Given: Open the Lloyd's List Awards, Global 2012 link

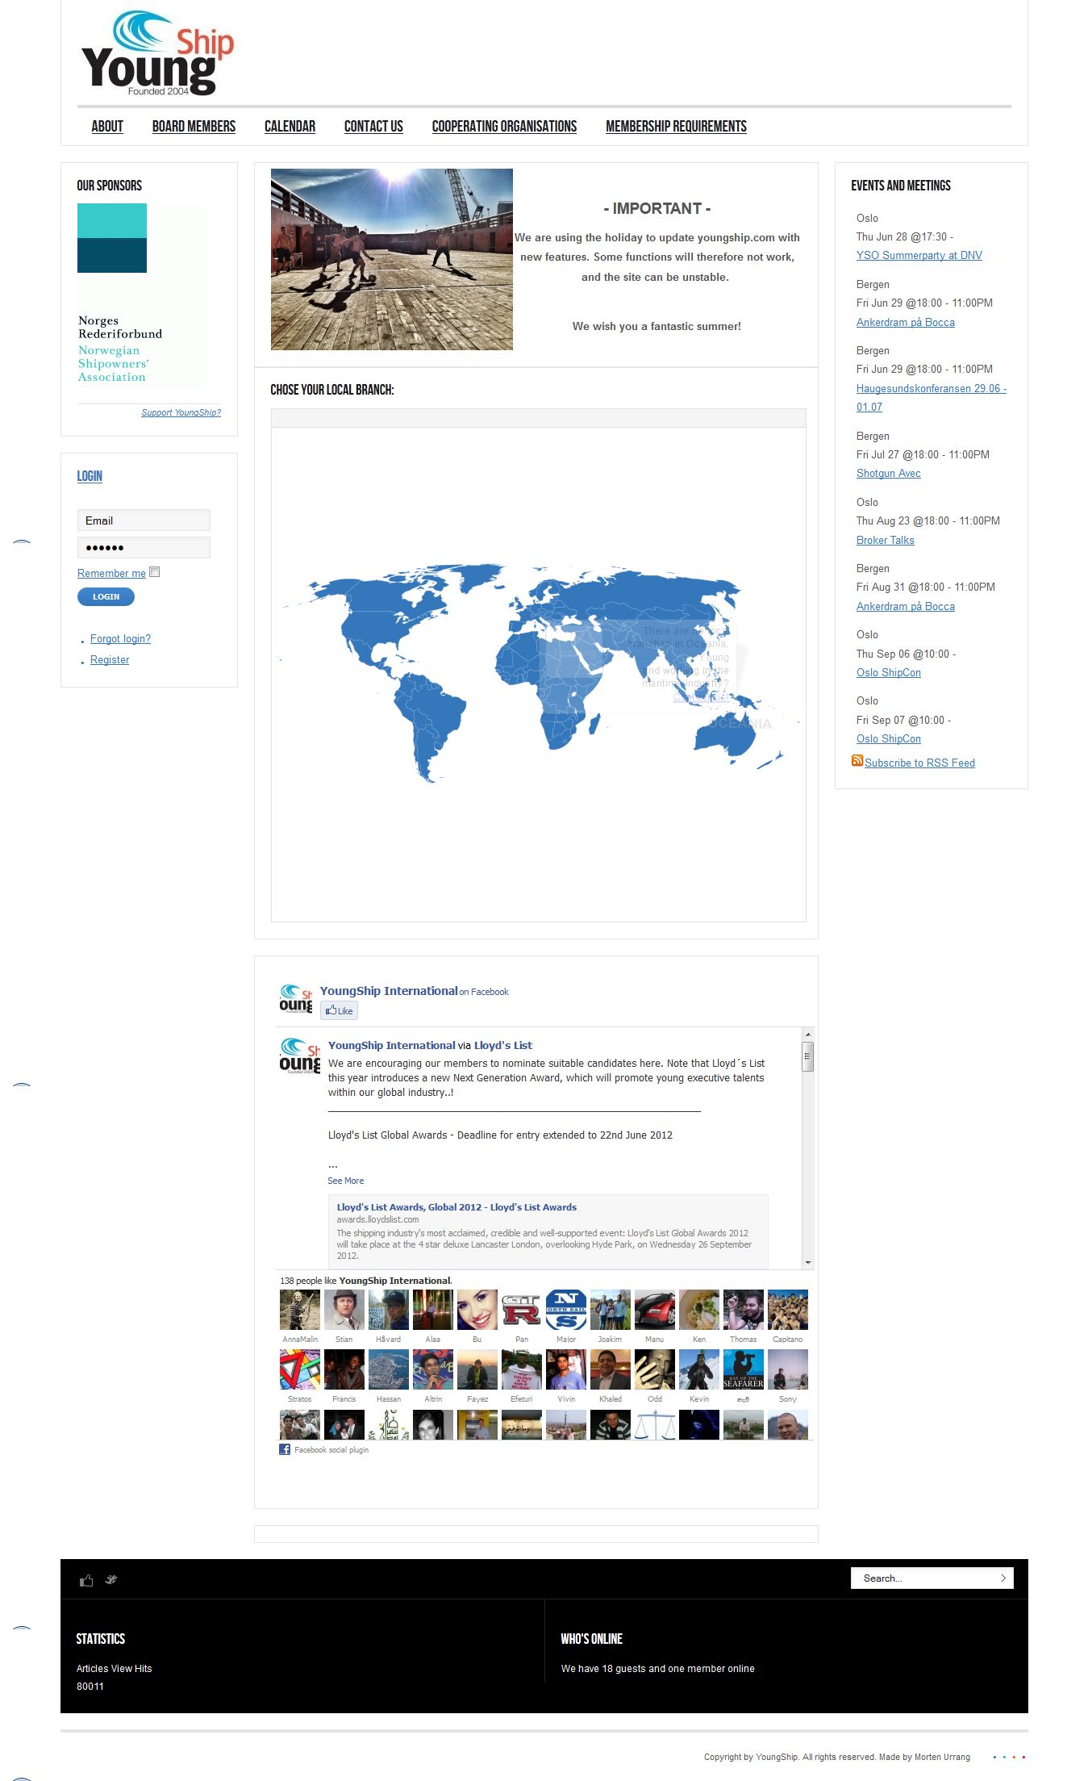Looking at the screenshot, I should coord(456,1207).
